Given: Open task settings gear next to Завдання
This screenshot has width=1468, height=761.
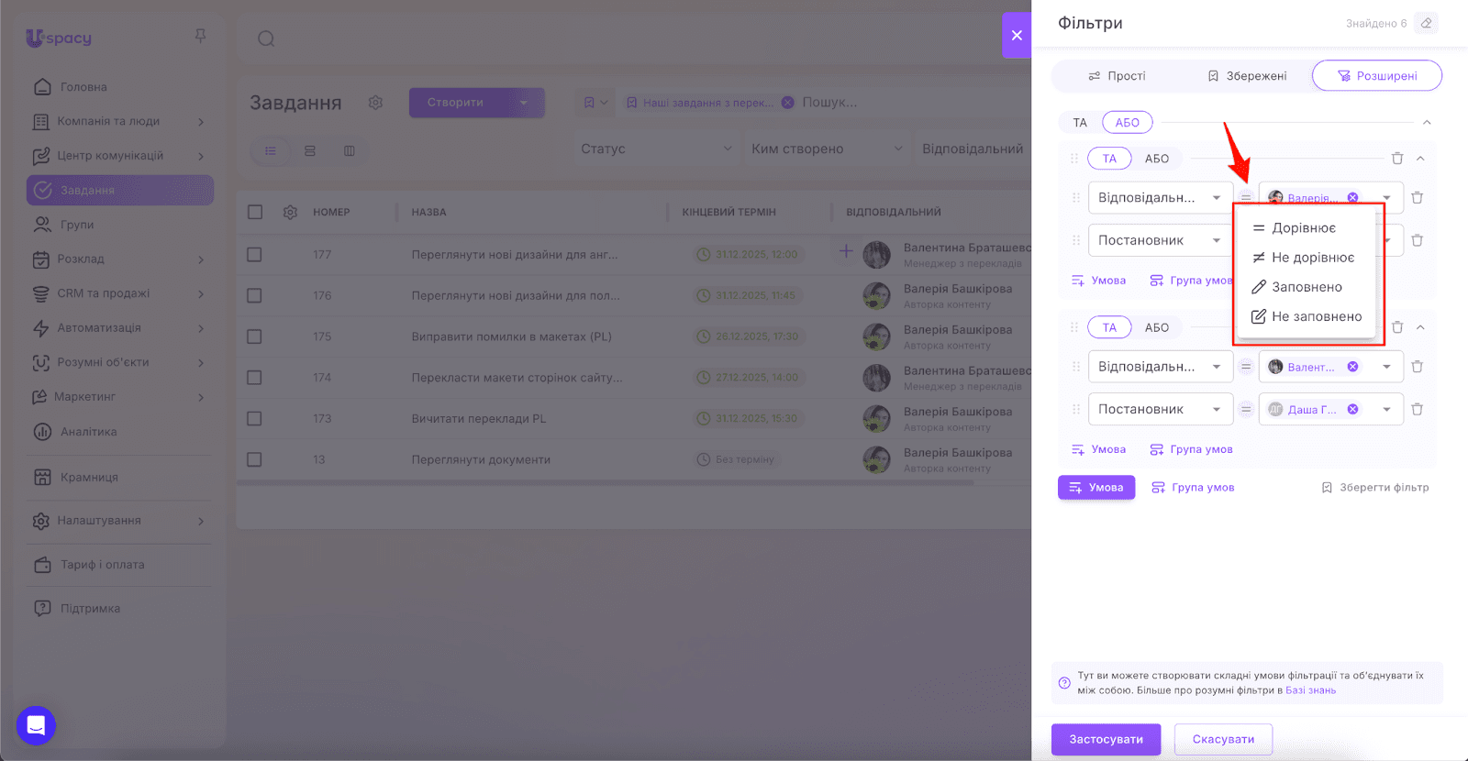Looking at the screenshot, I should (x=375, y=103).
